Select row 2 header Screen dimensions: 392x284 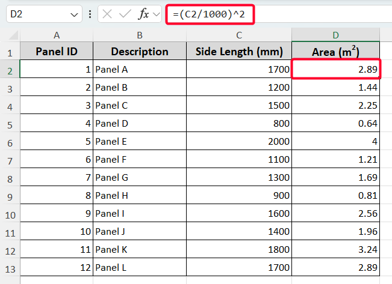(x=10, y=70)
